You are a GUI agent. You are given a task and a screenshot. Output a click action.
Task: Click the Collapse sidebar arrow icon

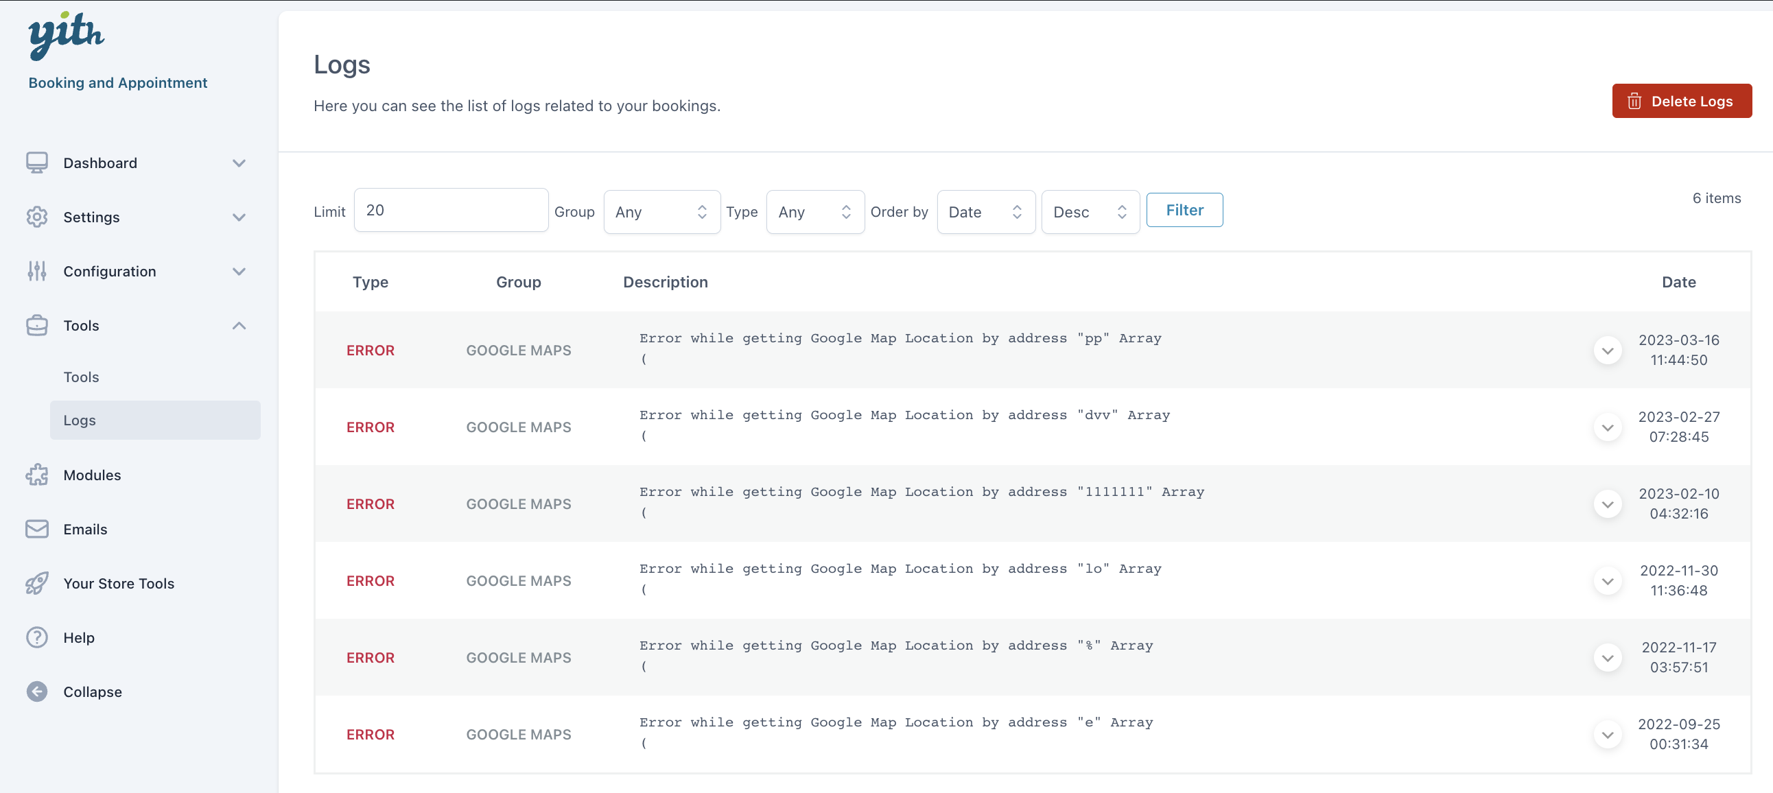point(37,691)
